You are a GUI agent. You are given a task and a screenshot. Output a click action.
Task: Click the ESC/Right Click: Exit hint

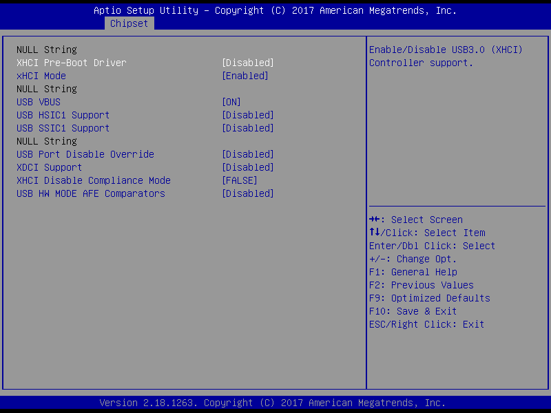click(x=427, y=324)
